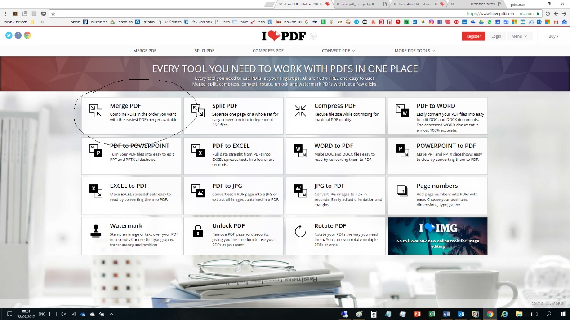
Task: Open the Action Center notification icon
Action: (x=9, y=314)
